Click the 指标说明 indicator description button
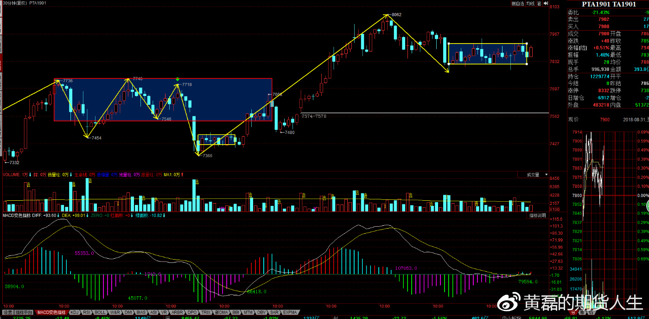This screenshot has height=319, width=649. (x=538, y=216)
